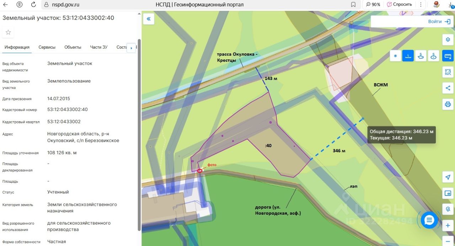Print the map
Screen dimensions: 455x246
(x=448, y=104)
